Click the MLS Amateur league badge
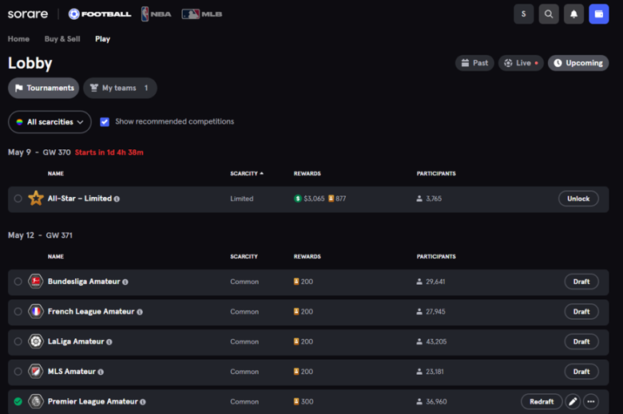 (x=36, y=372)
